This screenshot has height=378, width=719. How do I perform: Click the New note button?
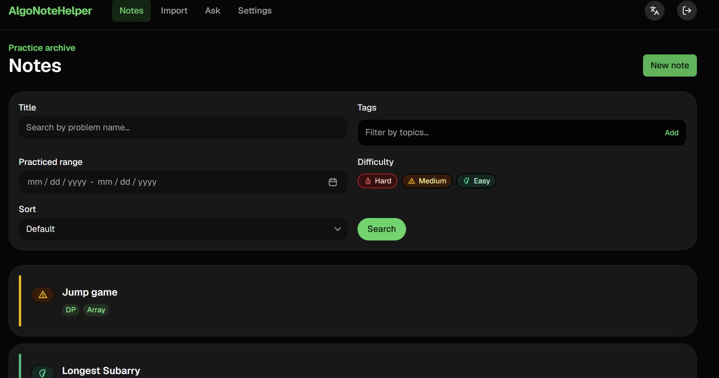670,65
